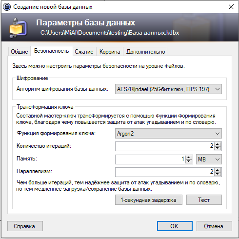Open the memory unit MB dropdown
The width and height of the screenshot is (239, 239).
(209, 159)
